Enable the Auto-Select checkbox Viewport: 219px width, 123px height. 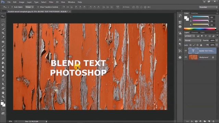click(12, 7)
